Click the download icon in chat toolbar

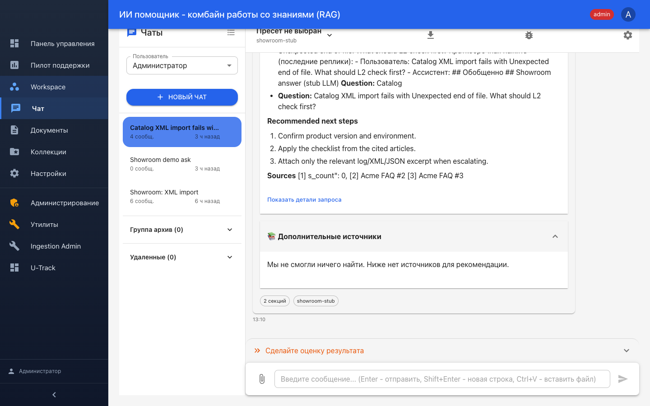click(431, 35)
